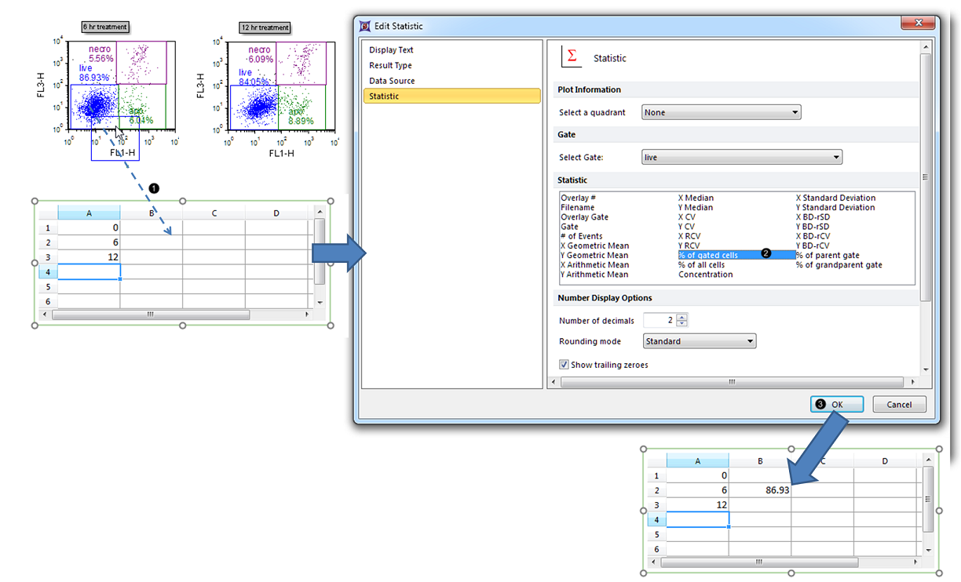Open the Select a quadrant dropdown
Screen dimensions: 961x582
click(x=721, y=112)
